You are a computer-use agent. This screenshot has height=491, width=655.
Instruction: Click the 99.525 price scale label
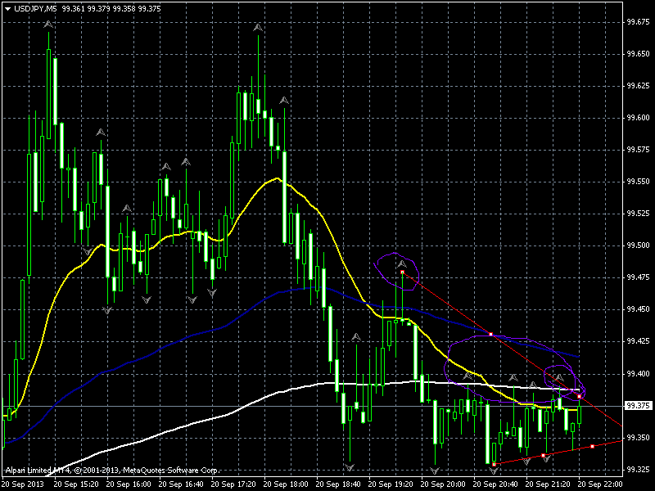639,214
